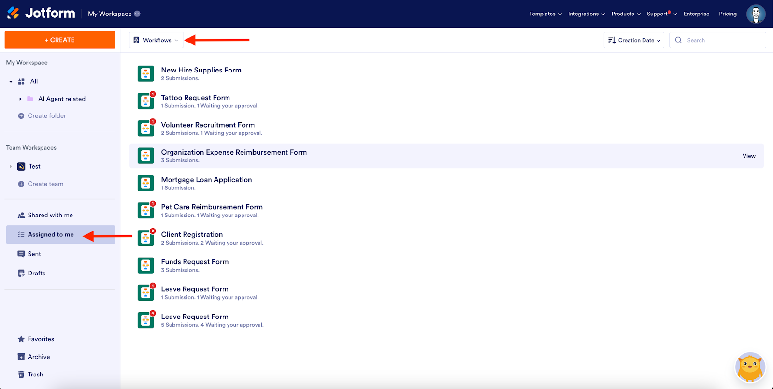Open the Archive section label
The image size is (773, 389).
pyautogui.click(x=39, y=357)
